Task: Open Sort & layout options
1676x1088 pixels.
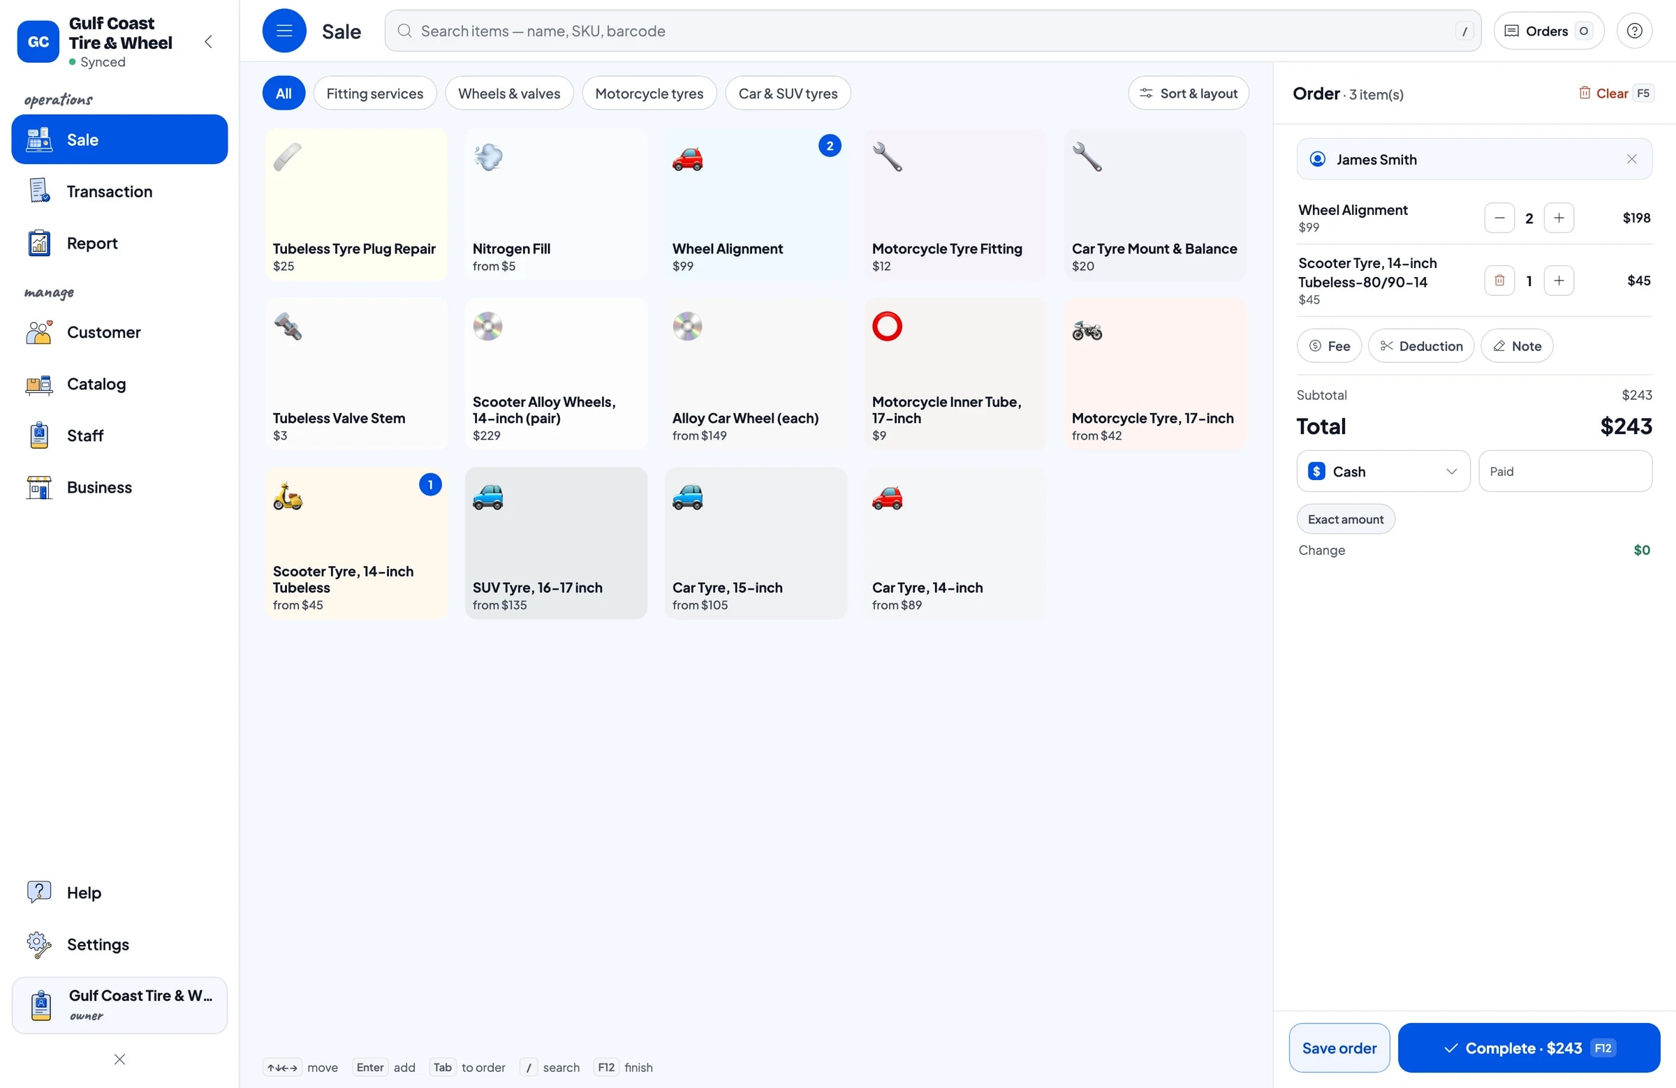Action: tap(1188, 94)
